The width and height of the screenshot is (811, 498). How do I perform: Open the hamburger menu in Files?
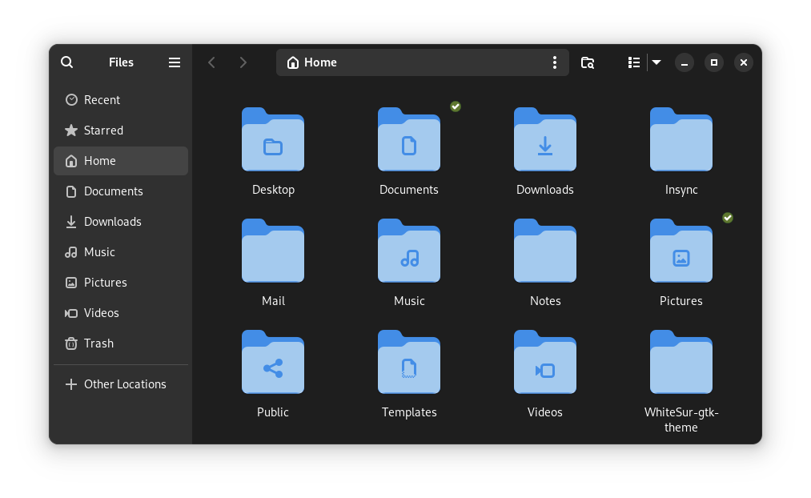click(x=174, y=62)
